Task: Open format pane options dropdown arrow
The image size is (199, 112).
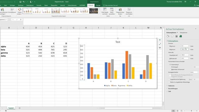Action: (196, 29)
